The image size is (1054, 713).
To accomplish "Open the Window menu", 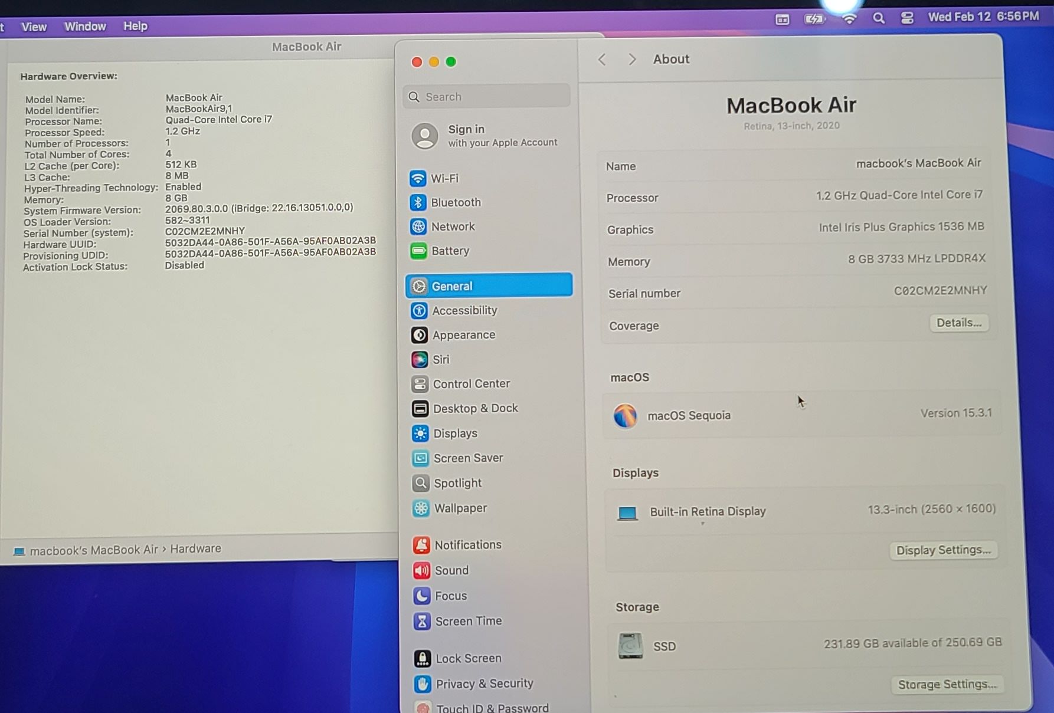I will click(x=85, y=27).
